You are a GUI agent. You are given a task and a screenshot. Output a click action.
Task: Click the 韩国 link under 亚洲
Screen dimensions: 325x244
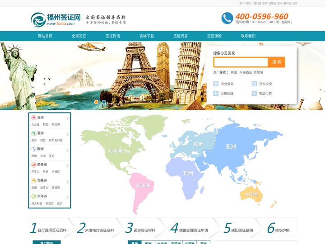46,125
